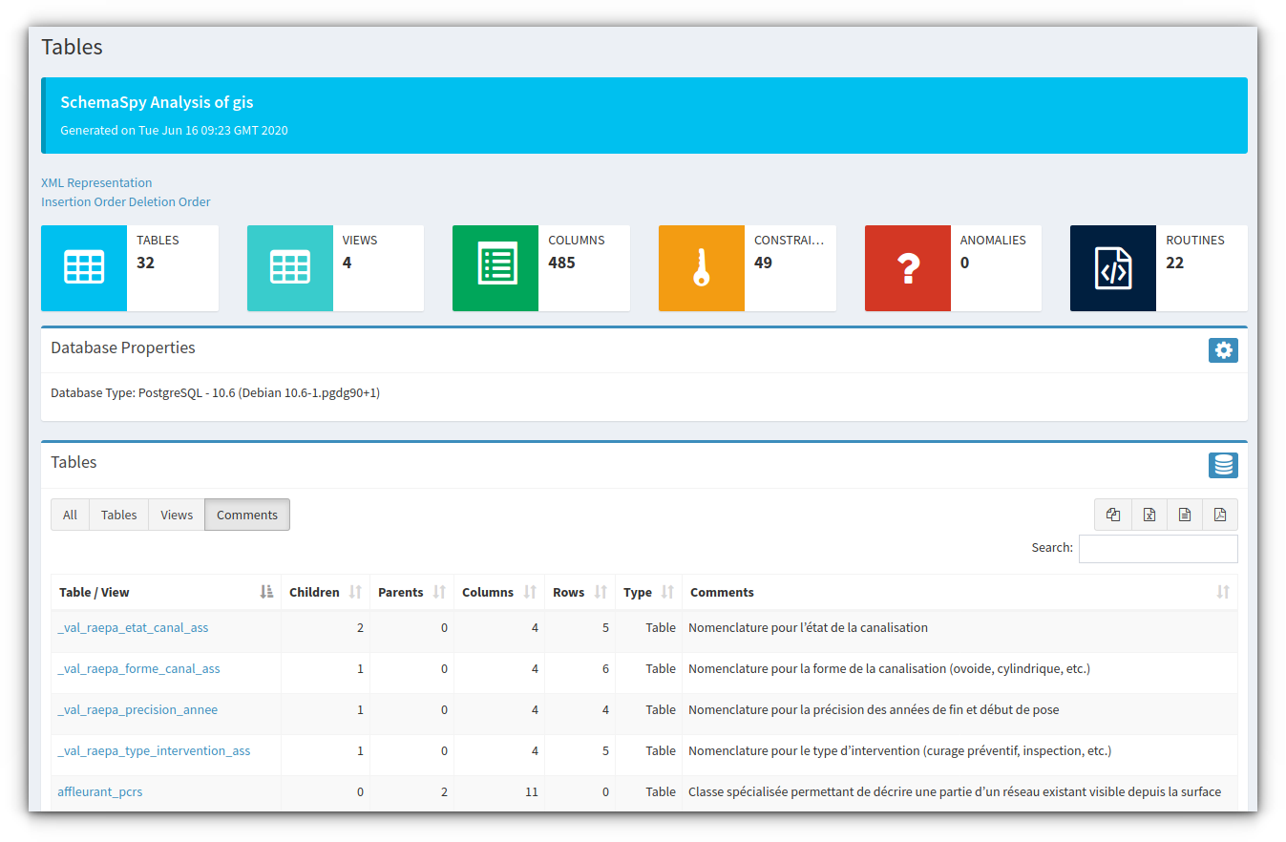Viewport: 1286px width, 842px height.
Task: Click the Database Type PostgreSQL text
Action: 215,392
